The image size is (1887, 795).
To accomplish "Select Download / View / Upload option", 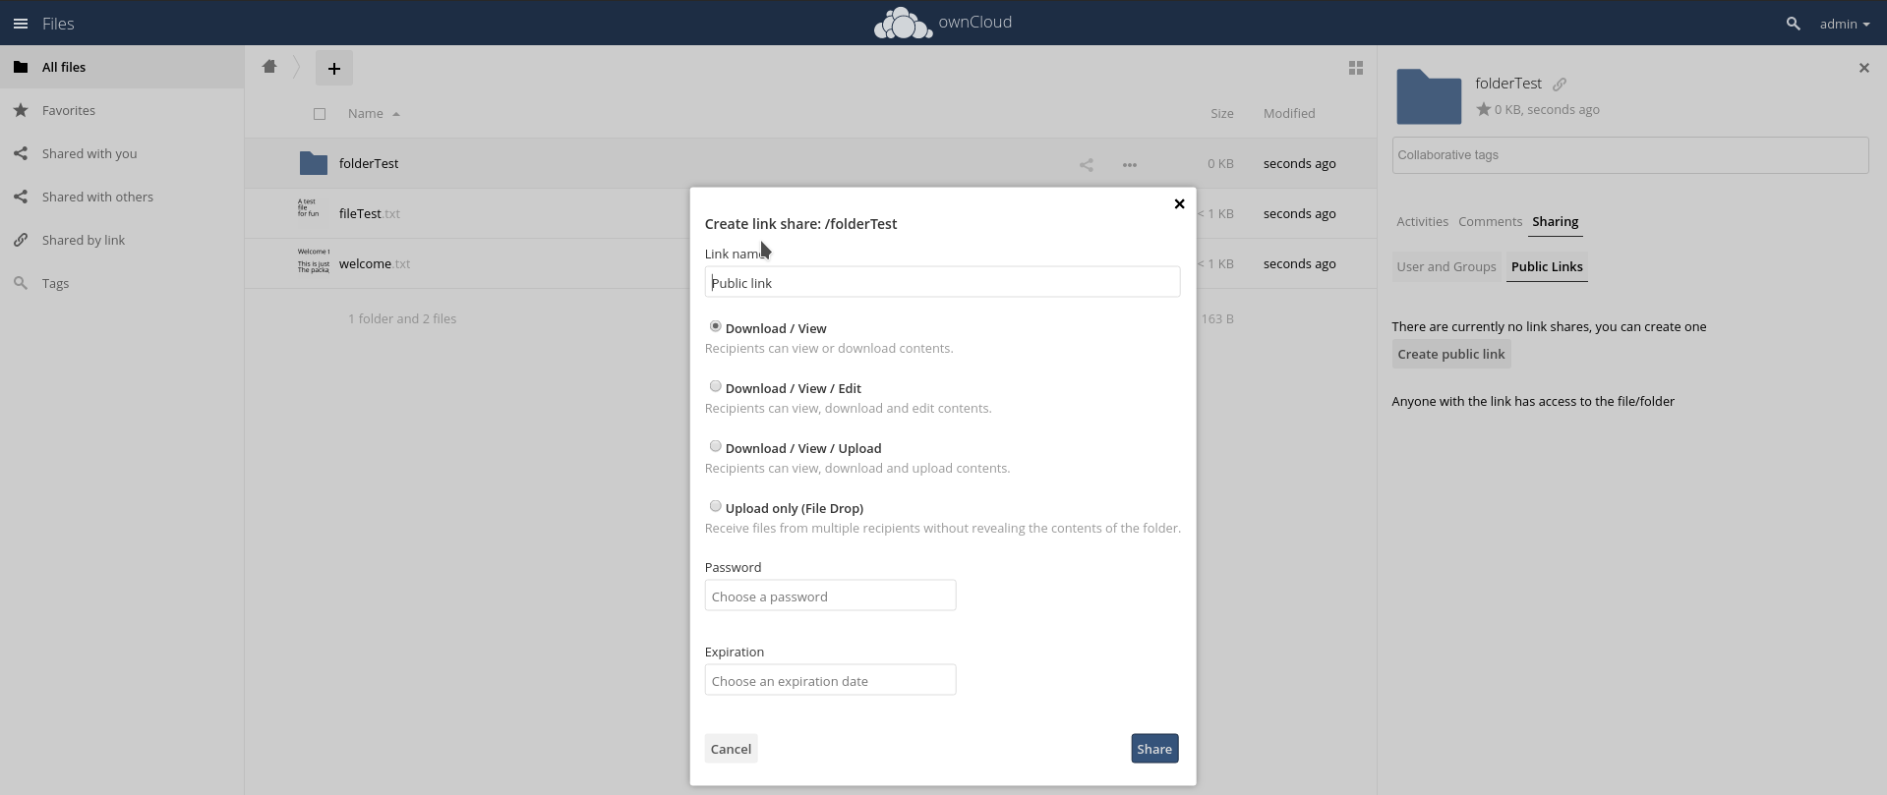I will tap(715, 446).
